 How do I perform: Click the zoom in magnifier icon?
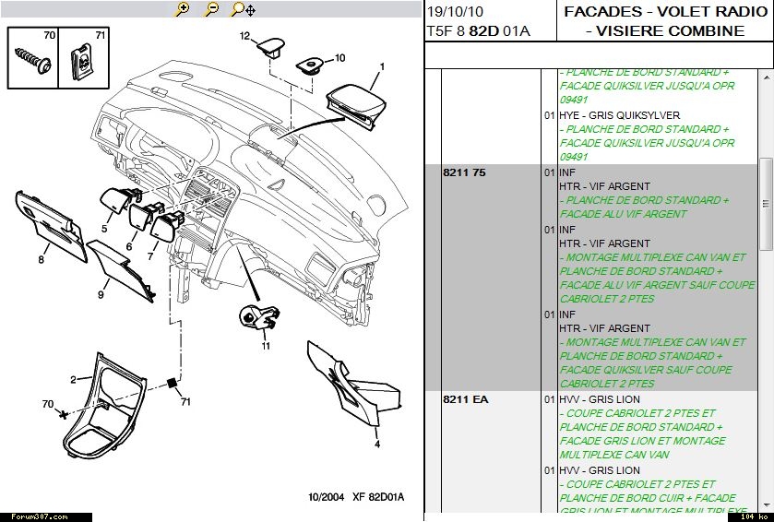click(x=183, y=9)
